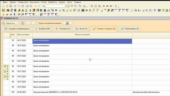Click the M- memory button
The height and width of the screenshot is (96, 170).
[x=111, y=6]
